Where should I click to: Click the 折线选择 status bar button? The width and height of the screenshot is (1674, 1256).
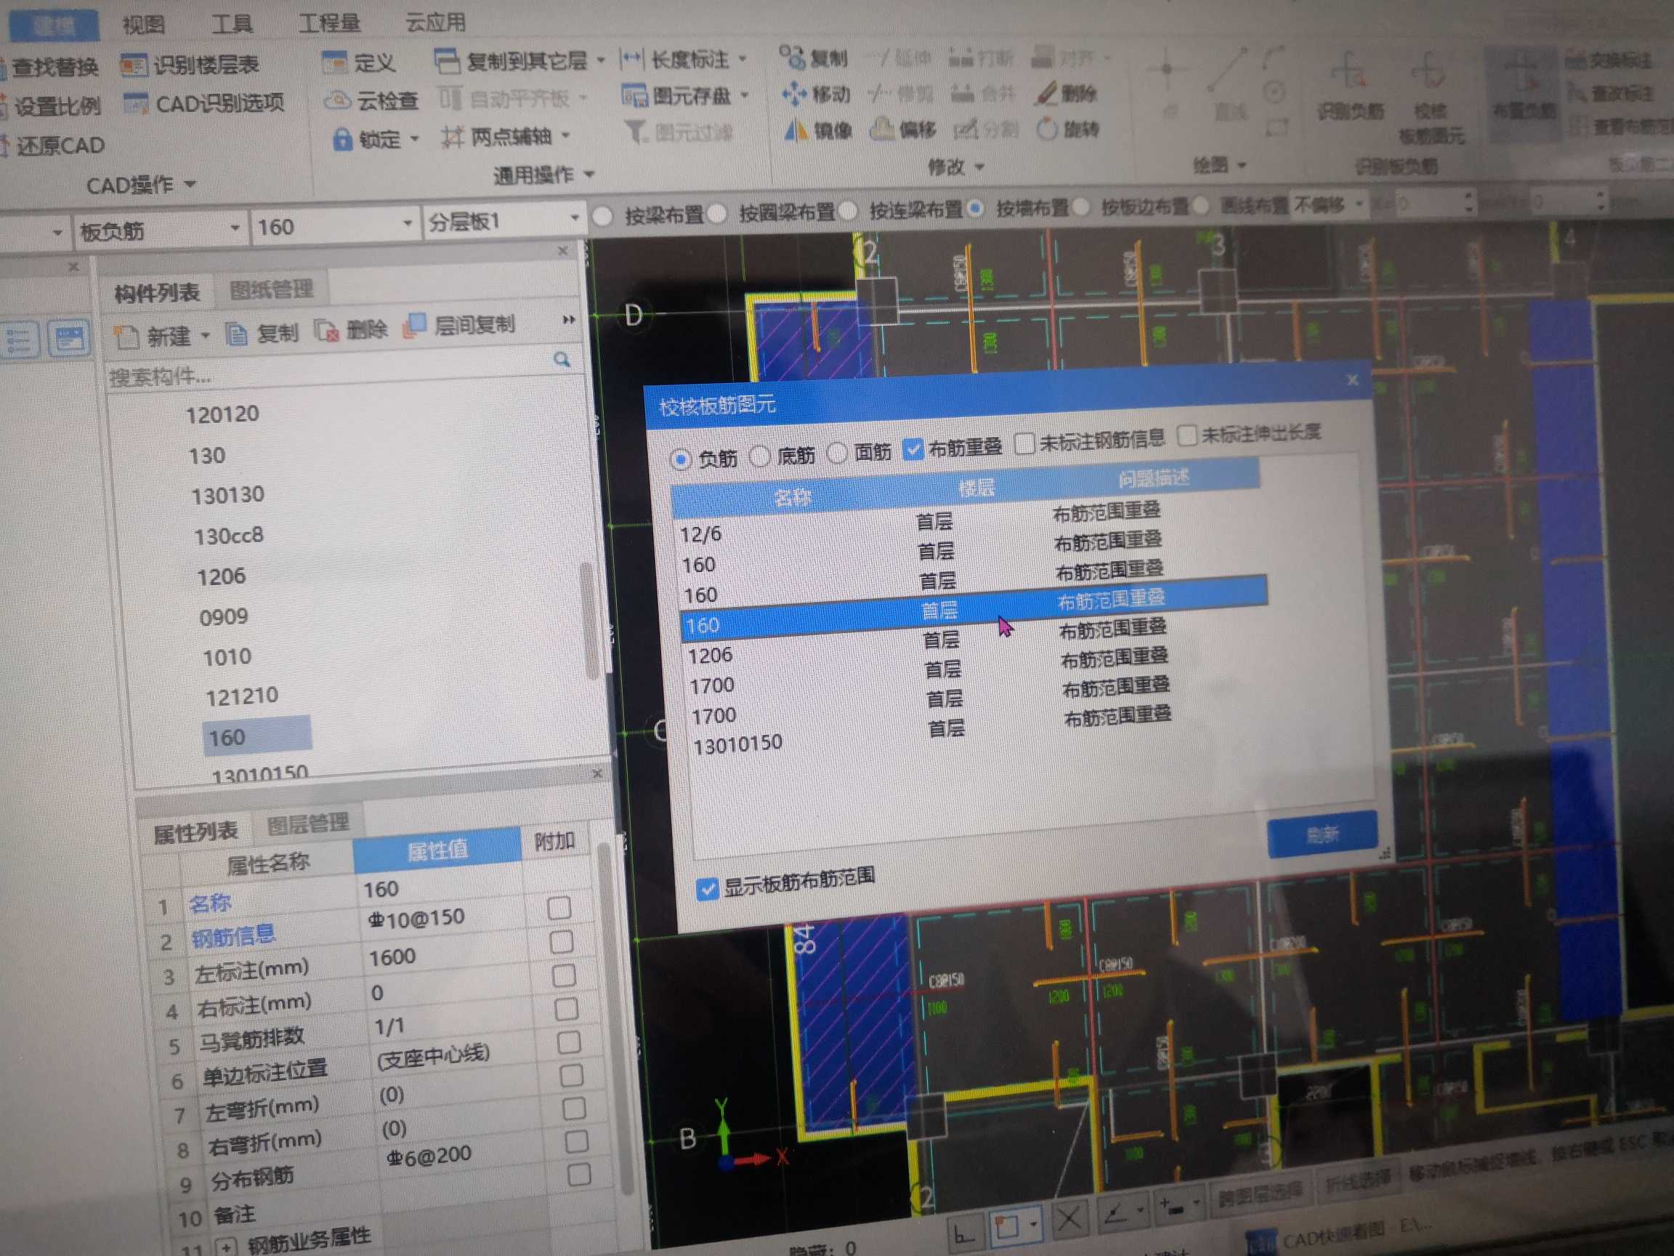[x=1359, y=1183]
